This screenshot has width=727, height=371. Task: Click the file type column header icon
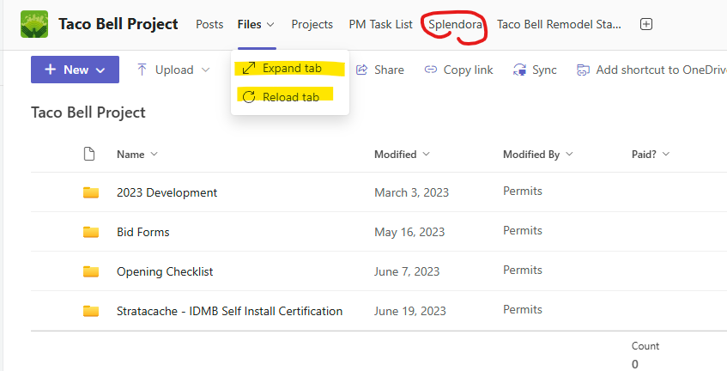(89, 154)
